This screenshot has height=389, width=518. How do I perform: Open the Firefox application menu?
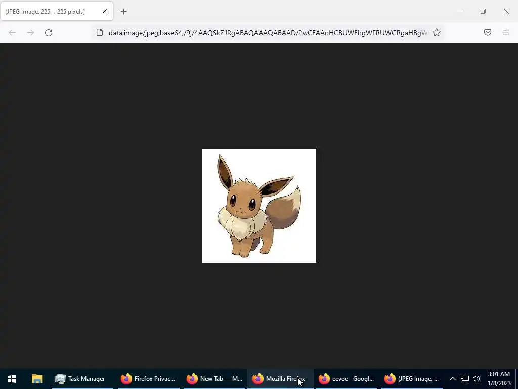pos(506,32)
